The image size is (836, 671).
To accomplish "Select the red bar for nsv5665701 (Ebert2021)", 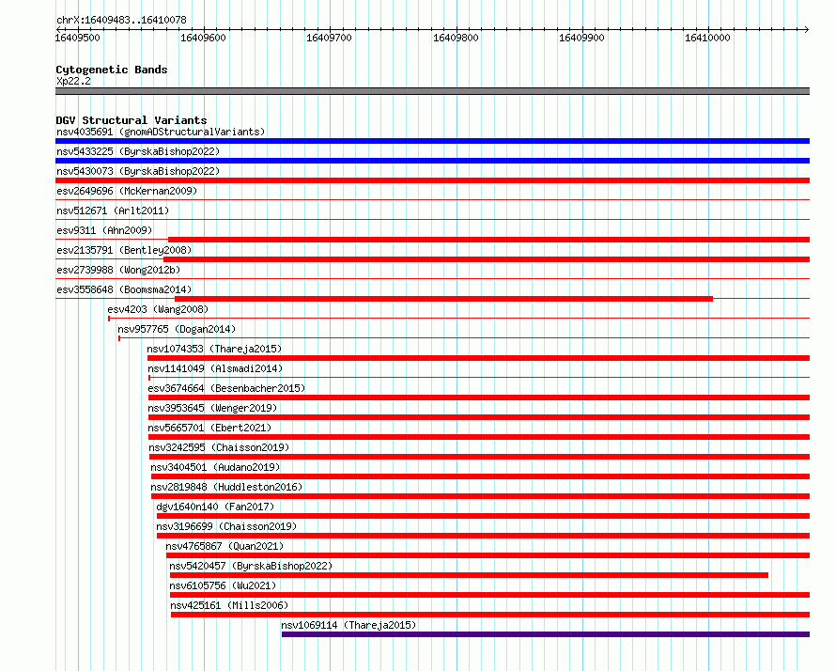I will coord(479,437).
